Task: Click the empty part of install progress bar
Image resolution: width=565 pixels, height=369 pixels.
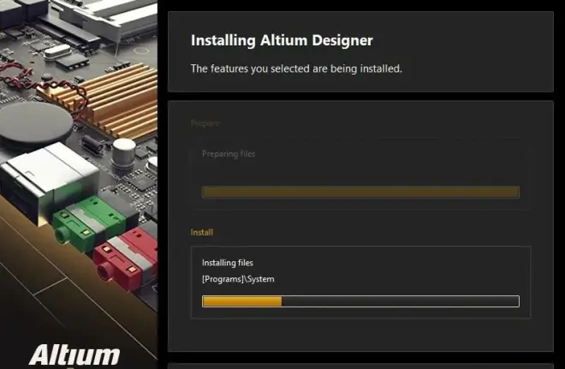Action: (x=401, y=301)
